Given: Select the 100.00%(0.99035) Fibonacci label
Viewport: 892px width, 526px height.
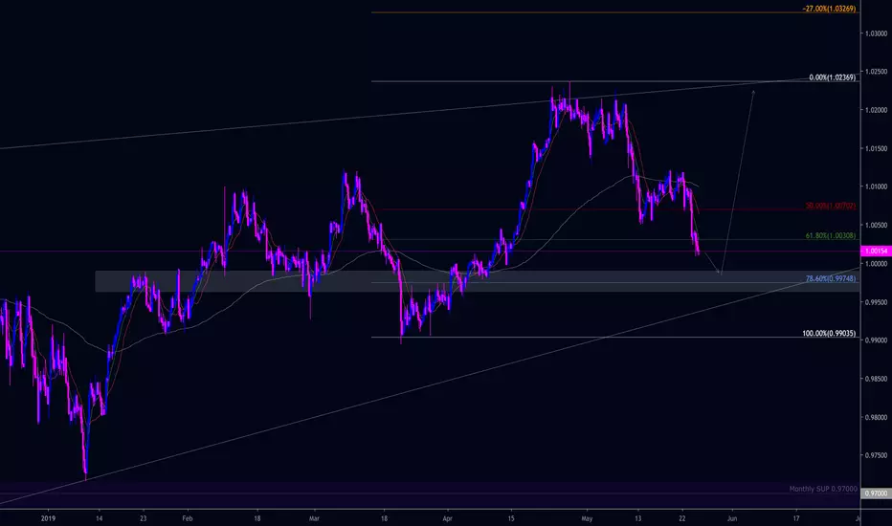Looking at the screenshot, I should 829,333.
